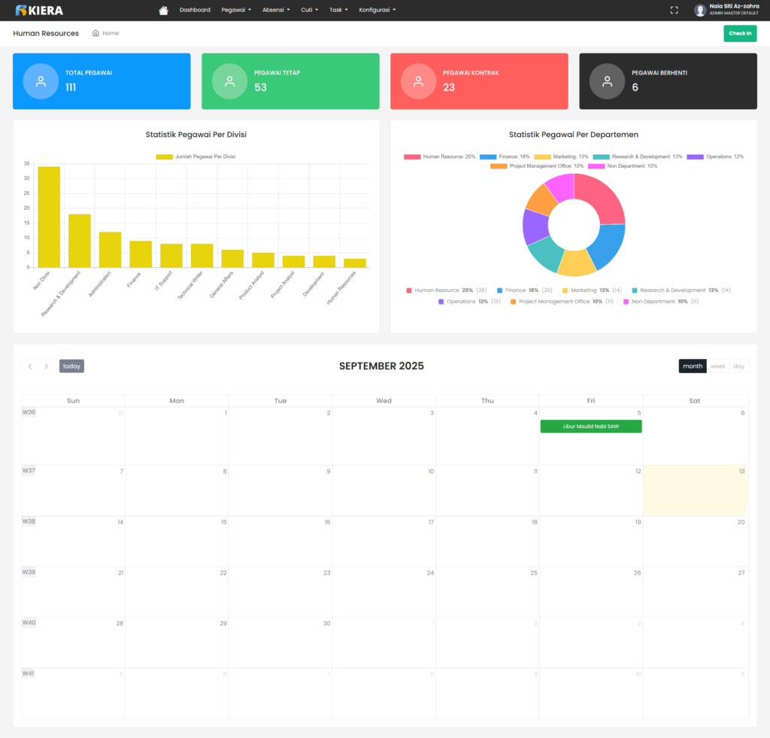Switch calendar to week view

point(717,366)
